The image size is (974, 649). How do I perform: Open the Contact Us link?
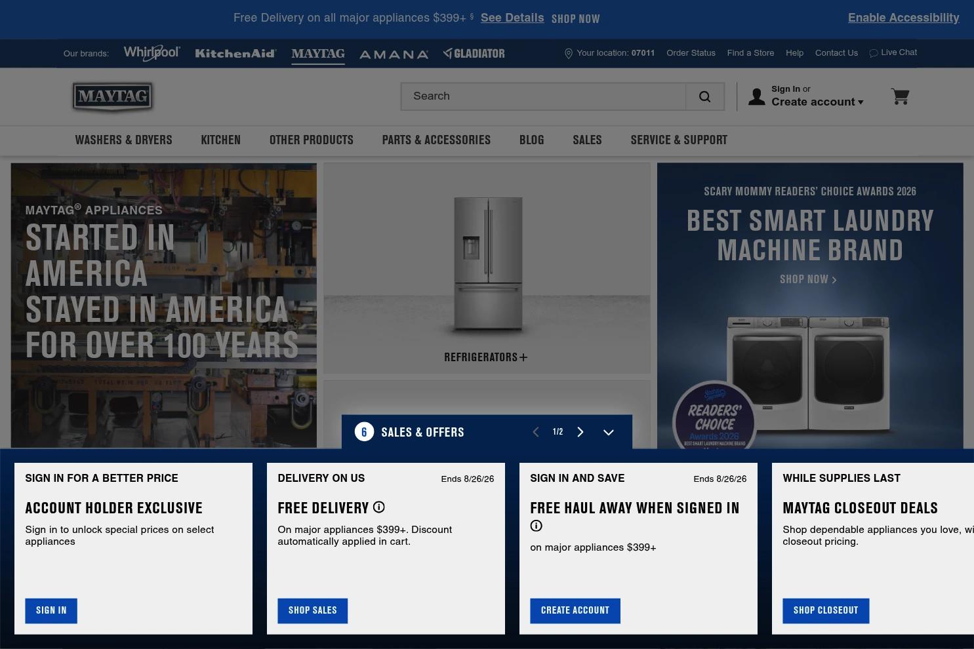click(x=836, y=53)
